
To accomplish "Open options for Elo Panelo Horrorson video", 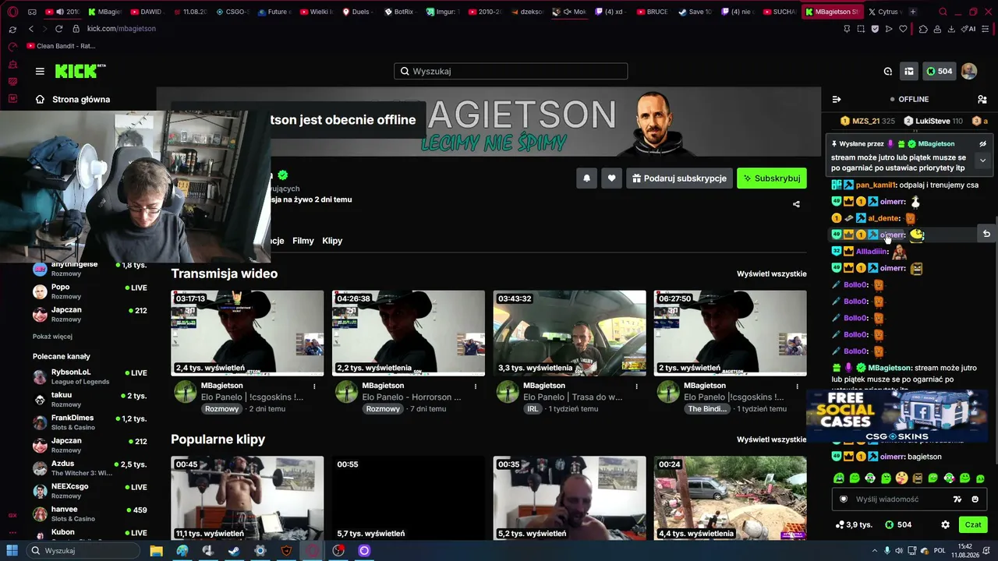I will click(x=476, y=386).
